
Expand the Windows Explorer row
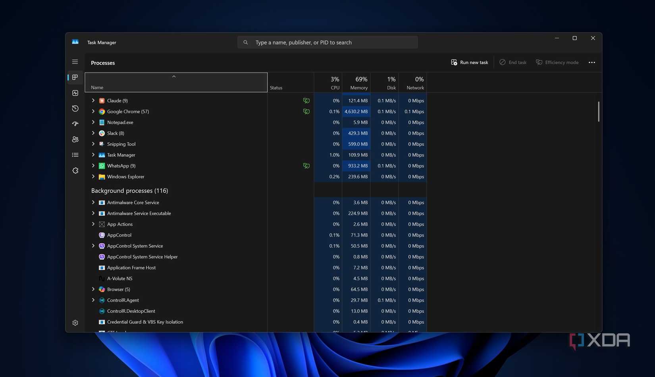coord(93,177)
